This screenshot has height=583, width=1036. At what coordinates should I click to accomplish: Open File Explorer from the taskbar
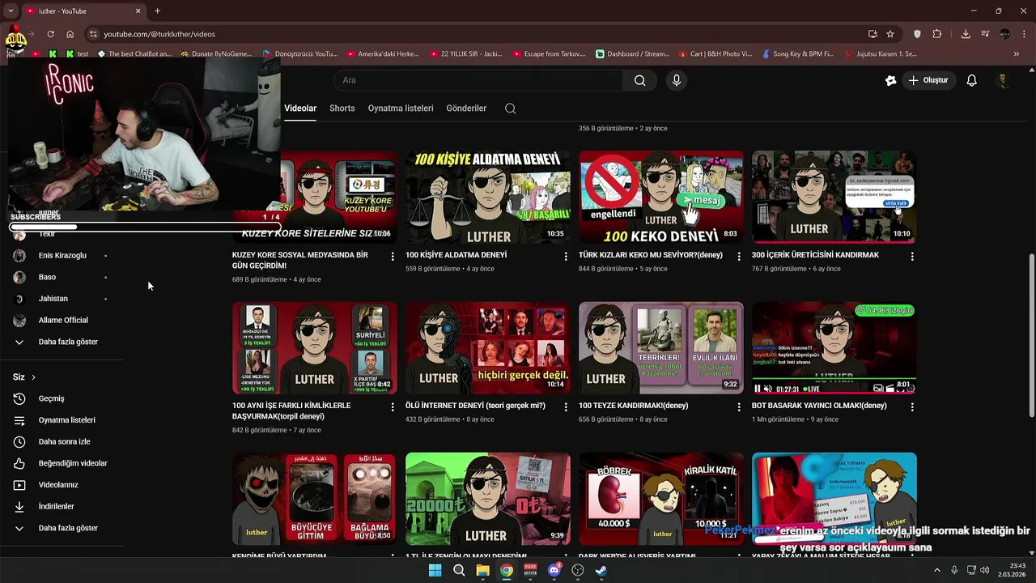pos(482,570)
